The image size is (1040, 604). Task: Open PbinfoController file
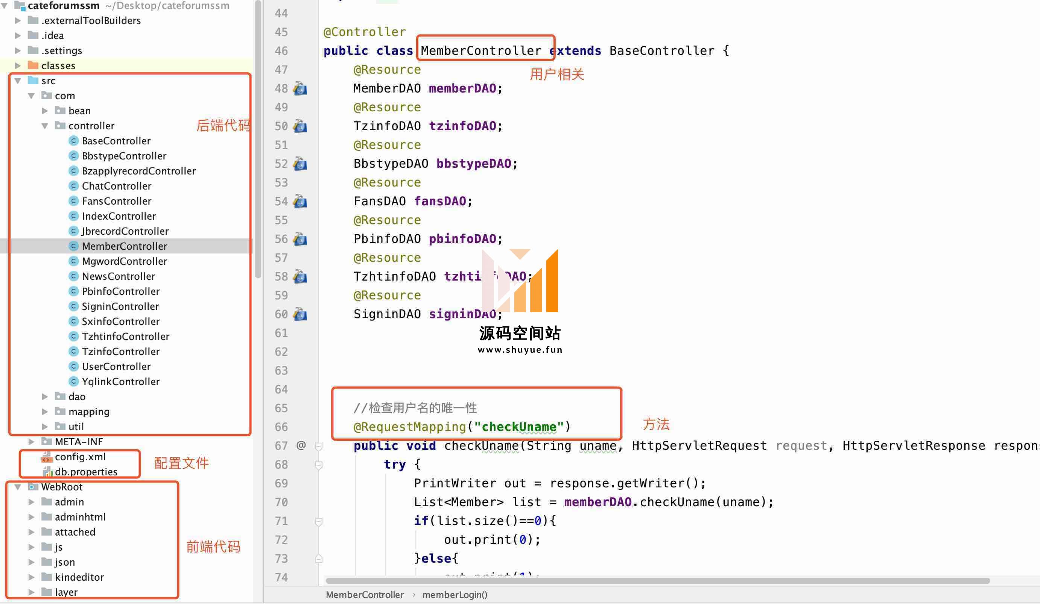click(120, 291)
